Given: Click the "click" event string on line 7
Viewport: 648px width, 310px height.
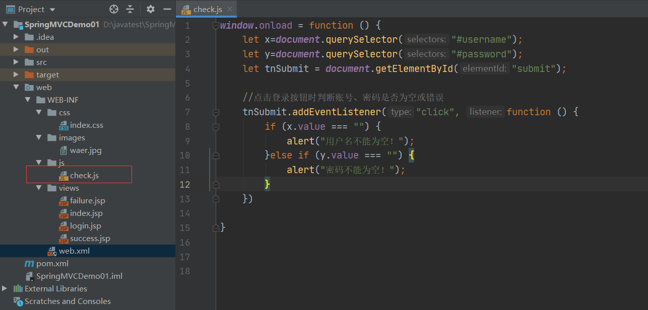Looking at the screenshot, I should point(435,112).
